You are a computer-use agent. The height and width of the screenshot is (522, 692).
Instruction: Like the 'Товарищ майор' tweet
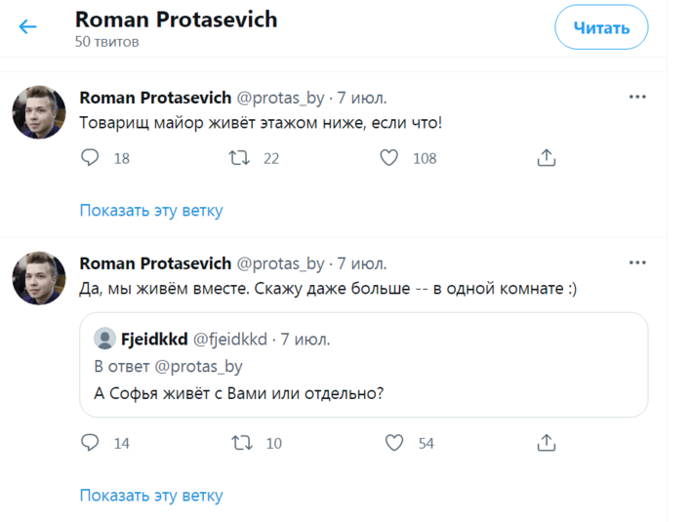point(388,157)
